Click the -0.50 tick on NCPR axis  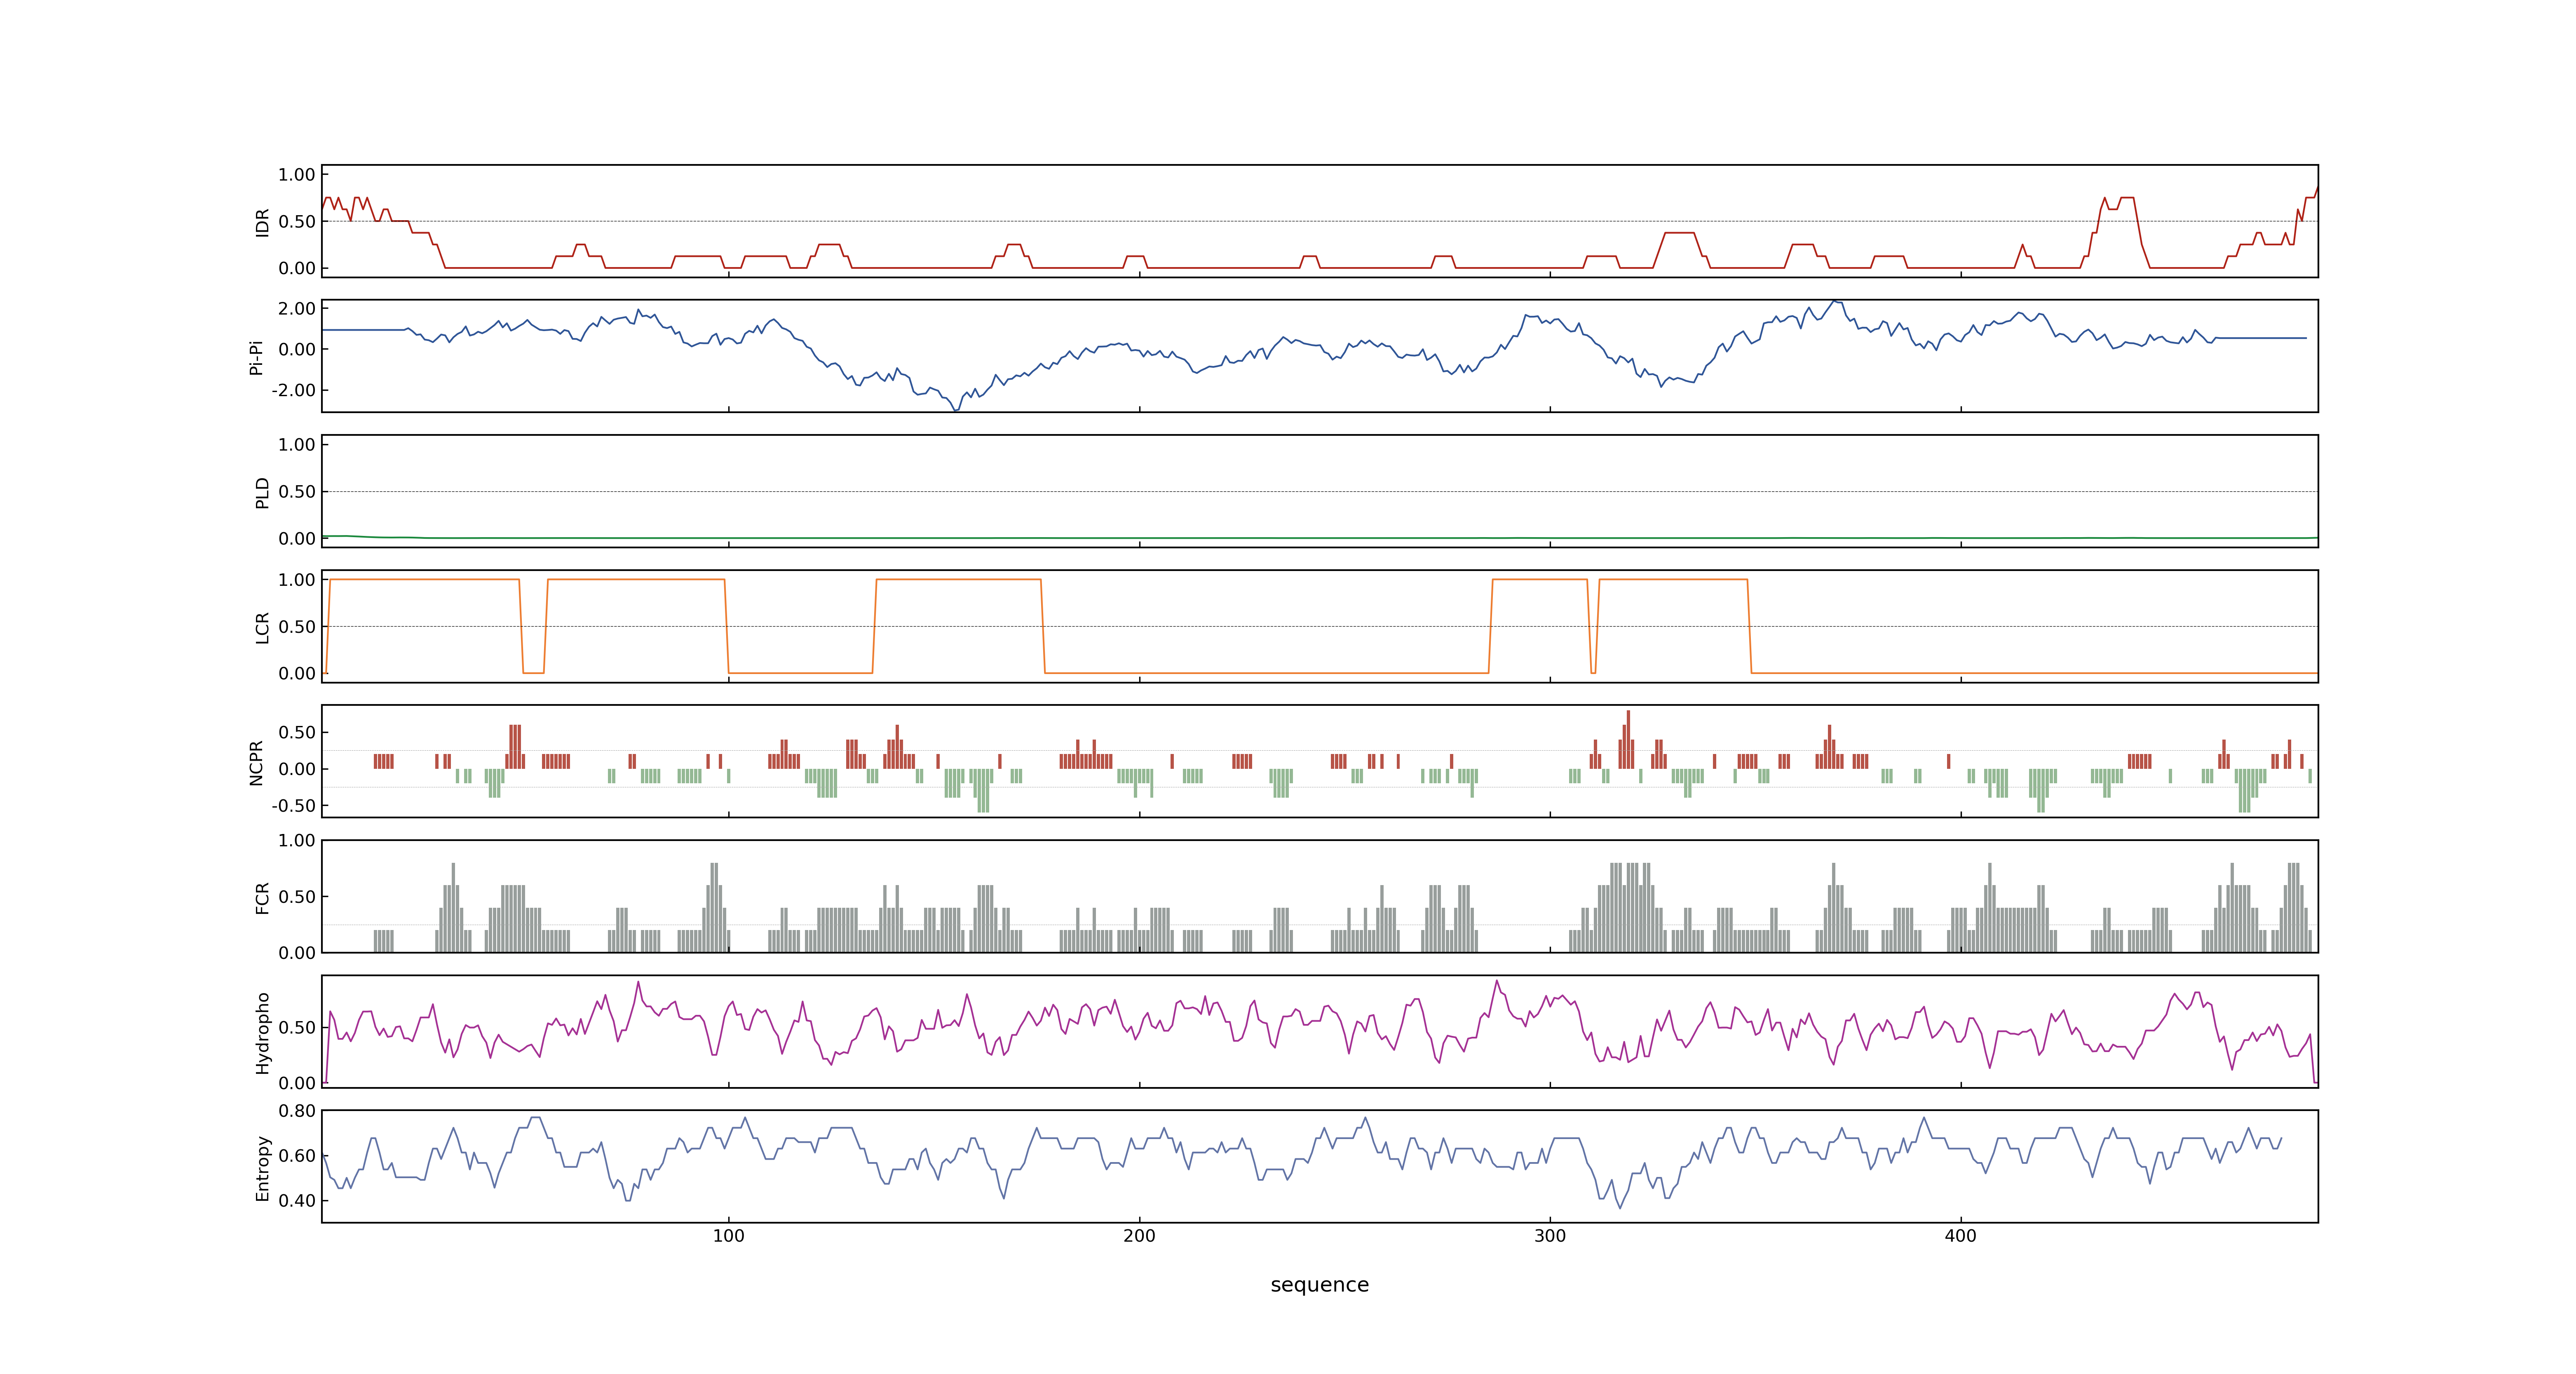[293, 805]
